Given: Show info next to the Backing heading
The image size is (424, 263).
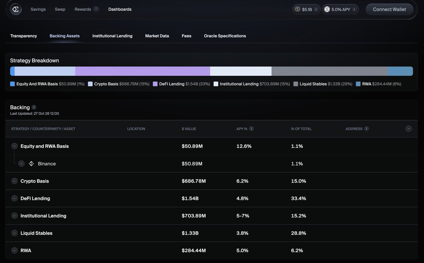Looking at the screenshot, I should click(34, 108).
